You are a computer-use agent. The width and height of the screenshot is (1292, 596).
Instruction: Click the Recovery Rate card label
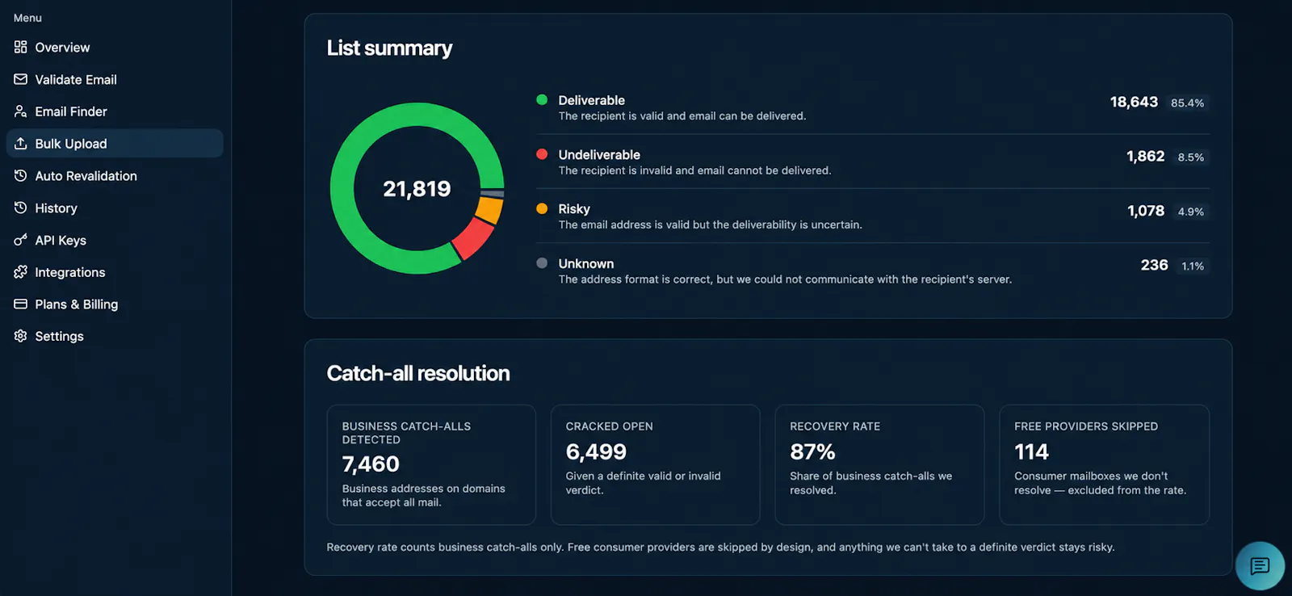click(835, 426)
